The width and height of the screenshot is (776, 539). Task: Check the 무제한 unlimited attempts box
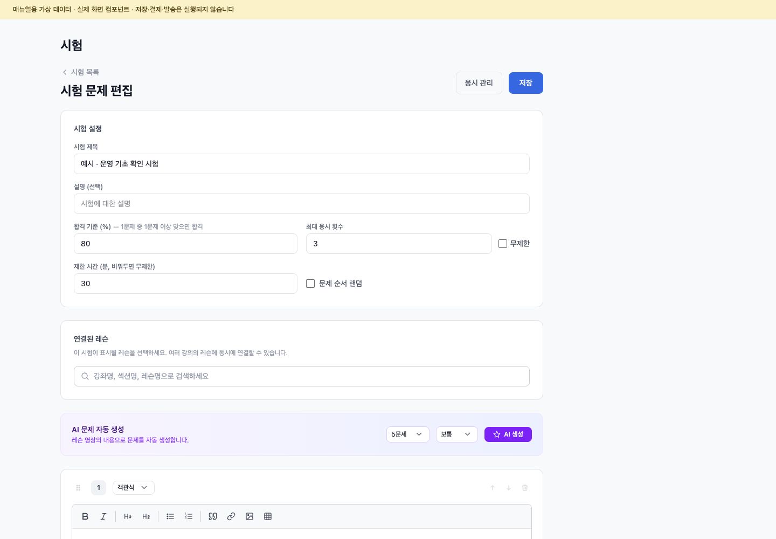[x=503, y=244]
